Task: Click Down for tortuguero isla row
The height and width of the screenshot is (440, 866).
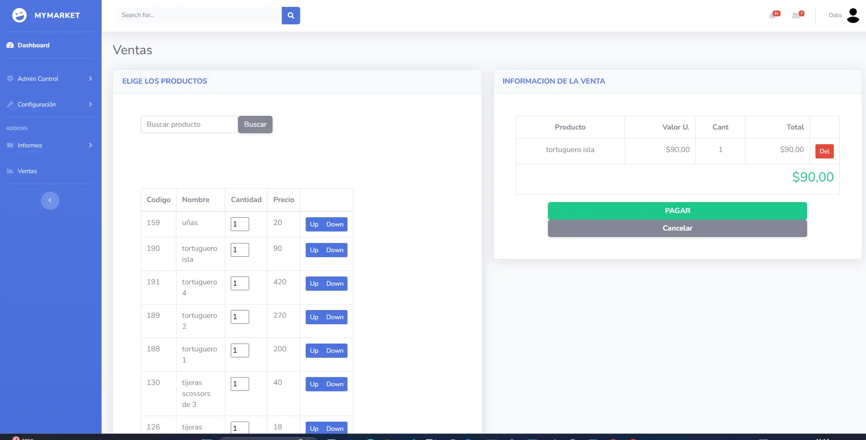Action: click(x=335, y=250)
